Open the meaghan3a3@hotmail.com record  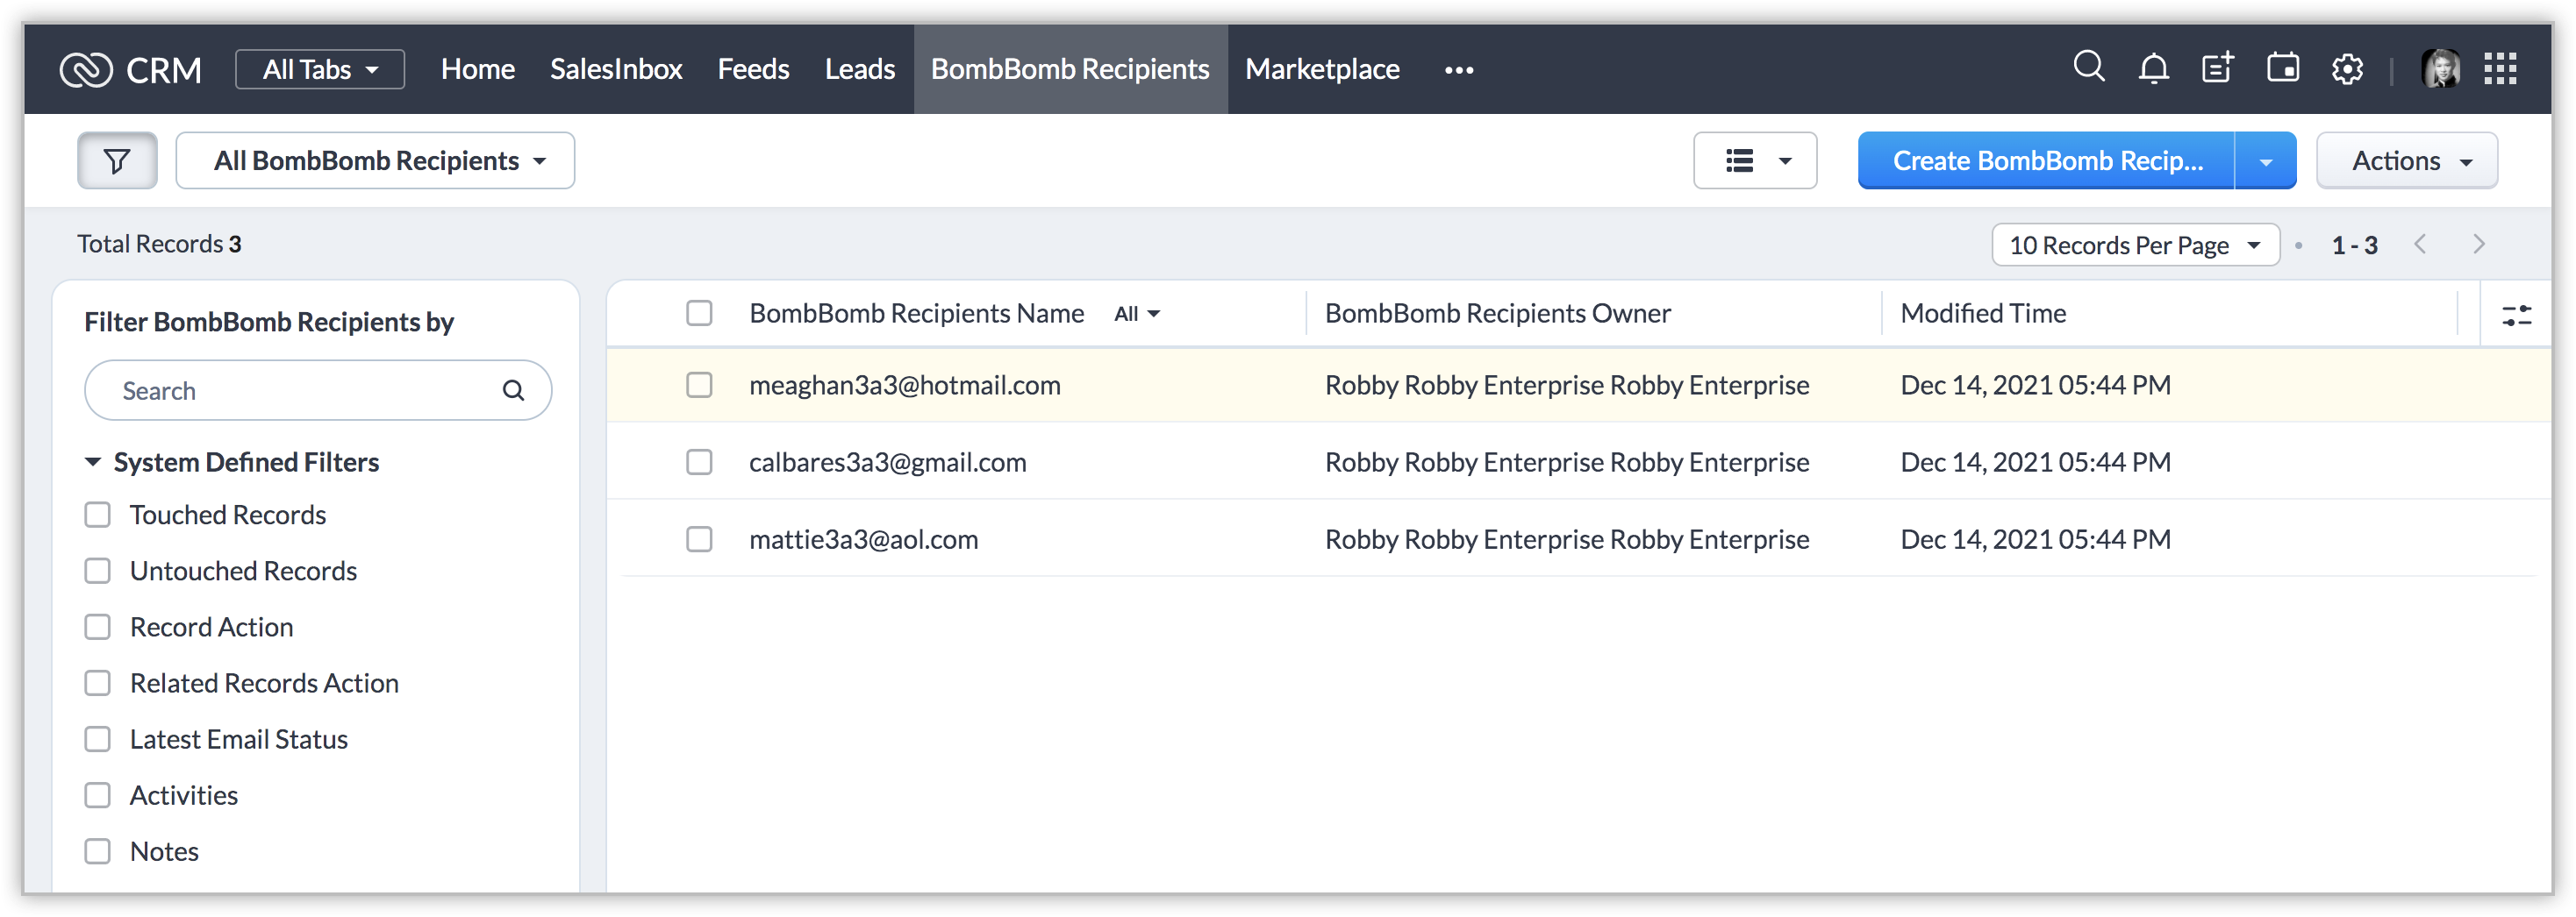[905, 386]
